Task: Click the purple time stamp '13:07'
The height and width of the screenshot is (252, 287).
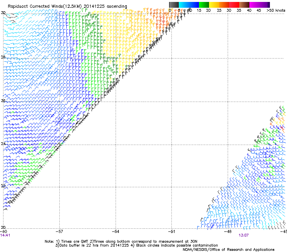Action: tap(244, 235)
